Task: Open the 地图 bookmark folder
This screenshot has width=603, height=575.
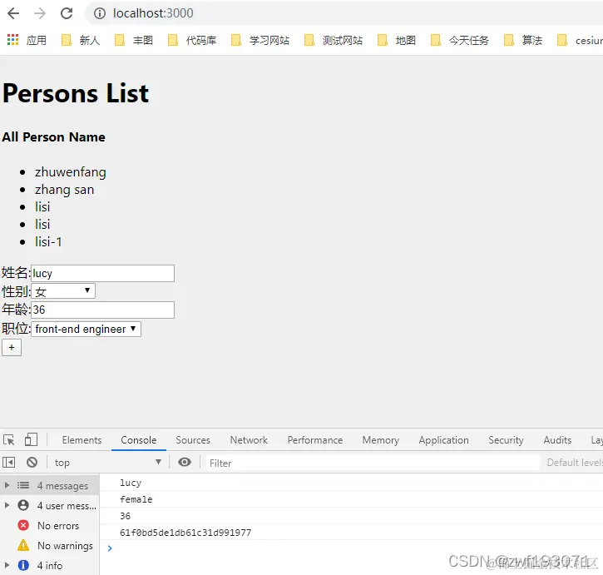Action: [397, 40]
